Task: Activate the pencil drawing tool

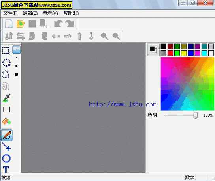Action: (7, 135)
